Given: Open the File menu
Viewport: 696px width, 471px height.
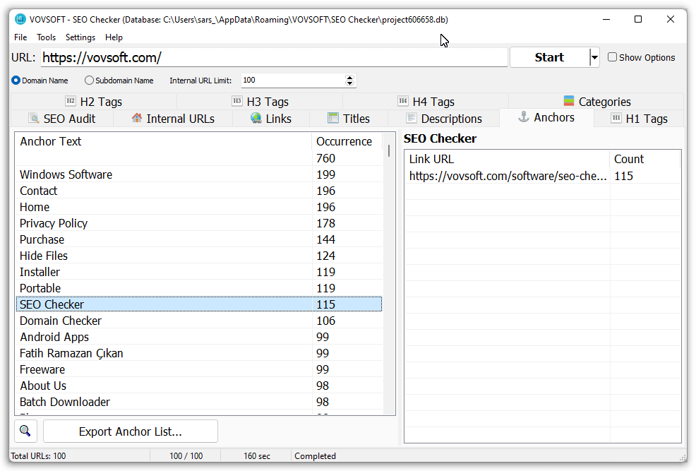Looking at the screenshot, I should [x=20, y=37].
